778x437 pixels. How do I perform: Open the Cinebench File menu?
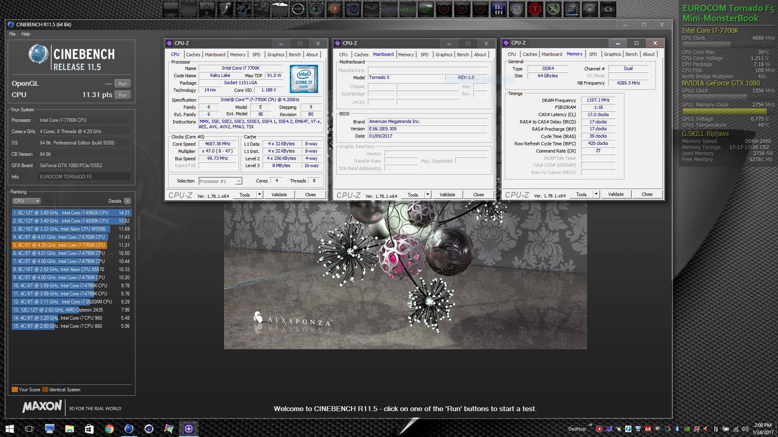click(x=13, y=34)
